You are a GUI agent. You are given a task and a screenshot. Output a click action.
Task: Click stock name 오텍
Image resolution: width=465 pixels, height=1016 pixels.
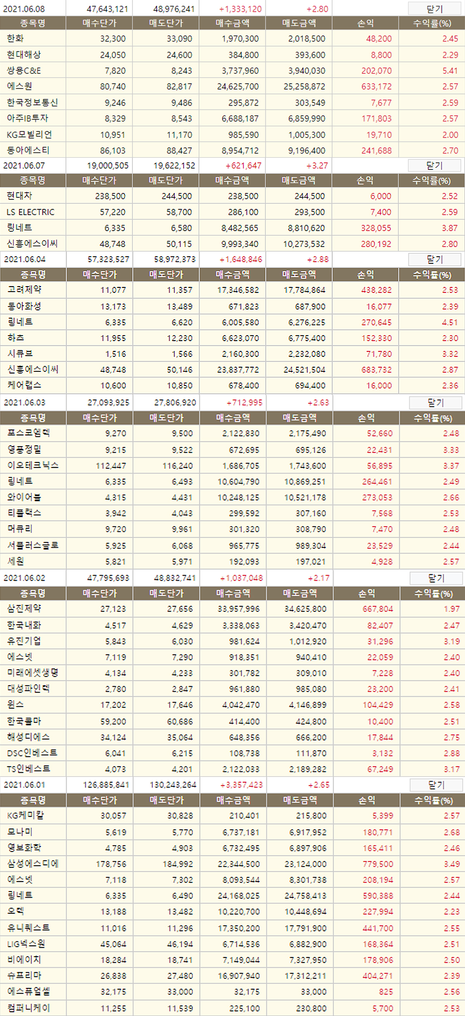click(16, 911)
